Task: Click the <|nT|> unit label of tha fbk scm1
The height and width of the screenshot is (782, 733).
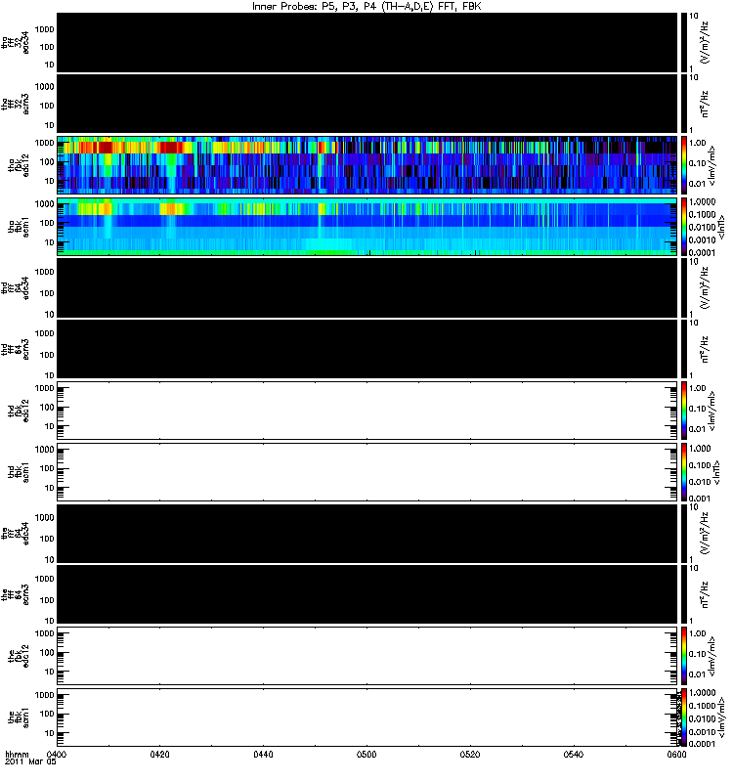Action: pyautogui.click(x=722, y=228)
